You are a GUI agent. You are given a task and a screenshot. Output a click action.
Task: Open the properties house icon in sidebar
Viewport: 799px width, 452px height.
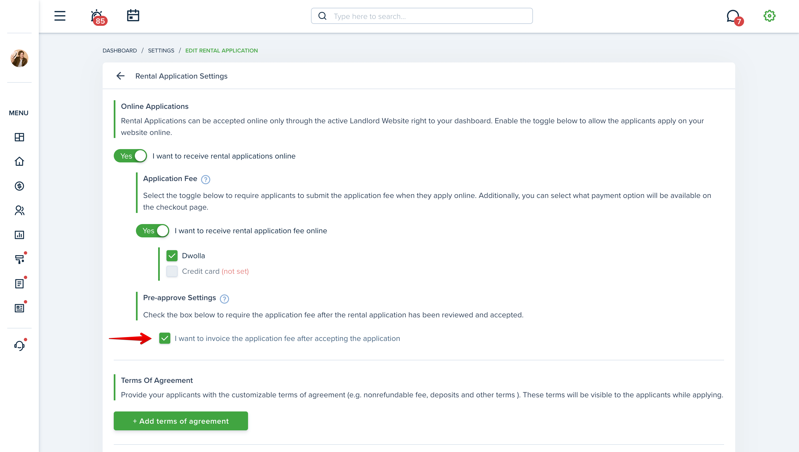[x=19, y=161]
